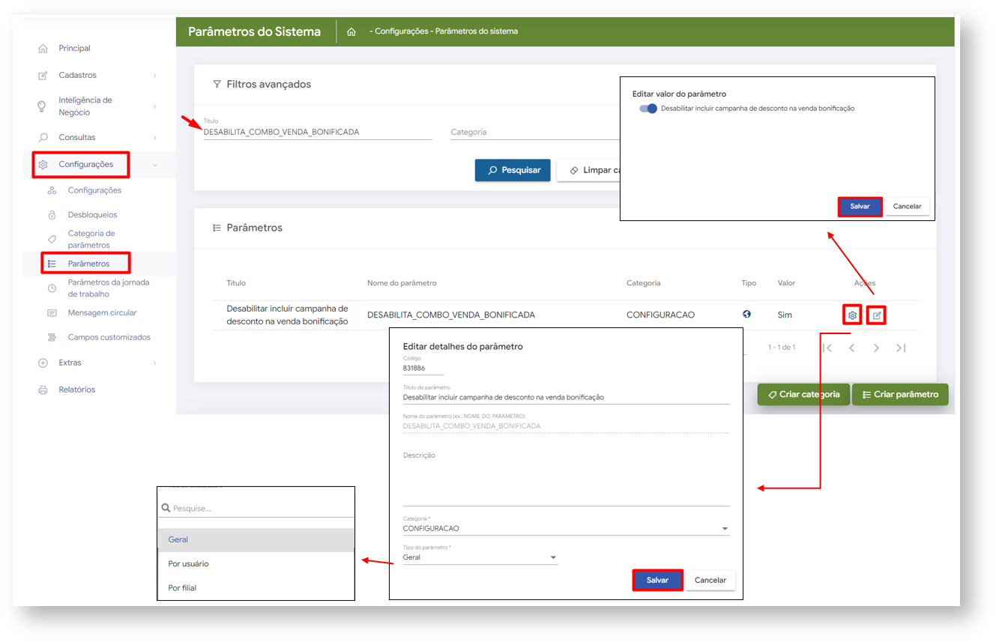Click the sub-item Configurações nodes icon

point(52,191)
